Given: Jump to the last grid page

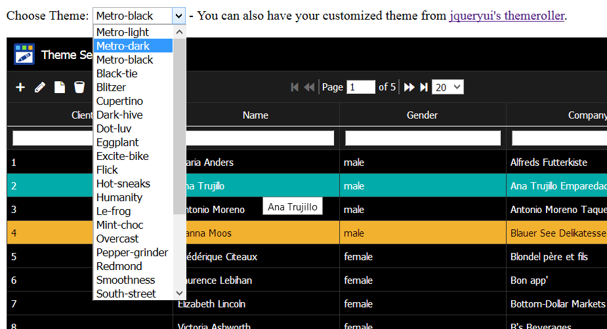Looking at the screenshot, I should coord(424,87).
